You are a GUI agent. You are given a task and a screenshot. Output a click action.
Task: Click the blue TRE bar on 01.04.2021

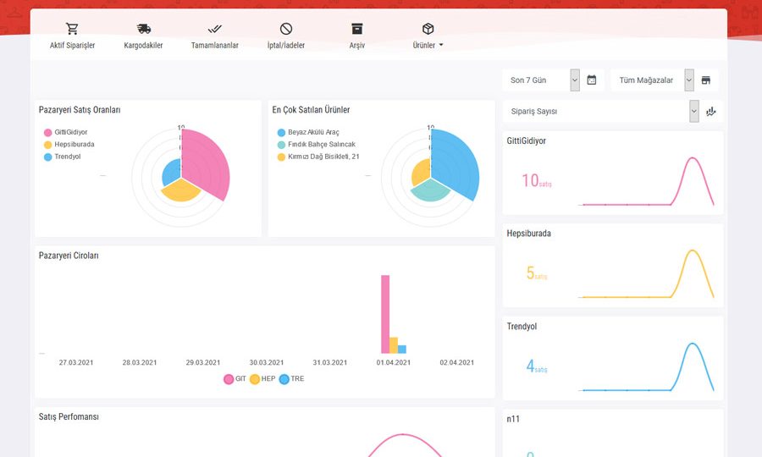coord(402,350)
